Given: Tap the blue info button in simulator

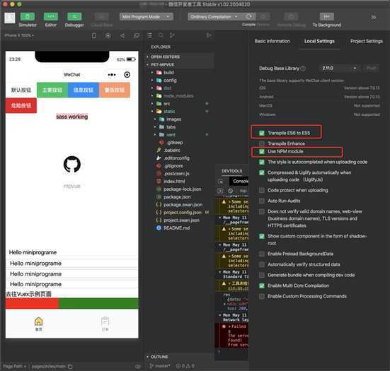Looking at the screenshot, I should [x=84, y=90].
